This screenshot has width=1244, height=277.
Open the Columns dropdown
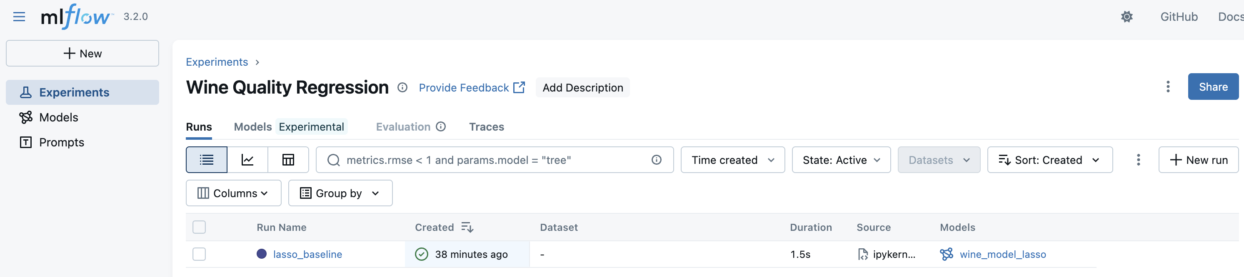click(x=233, y=193)
